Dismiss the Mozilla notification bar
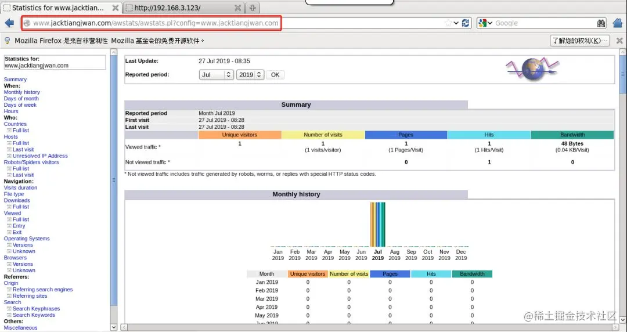The width and height of the screenshot is (627, 332). coord(619,41)
